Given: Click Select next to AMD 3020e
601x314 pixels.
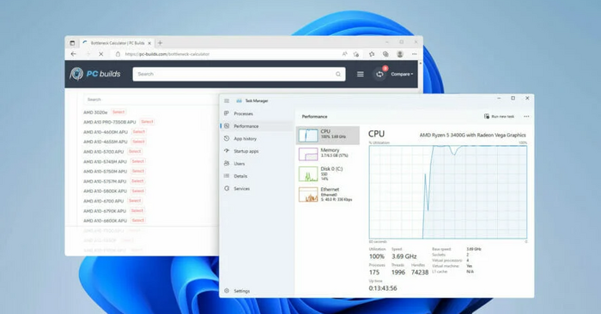Looking at the screenshot, I should tap(118, 112).
